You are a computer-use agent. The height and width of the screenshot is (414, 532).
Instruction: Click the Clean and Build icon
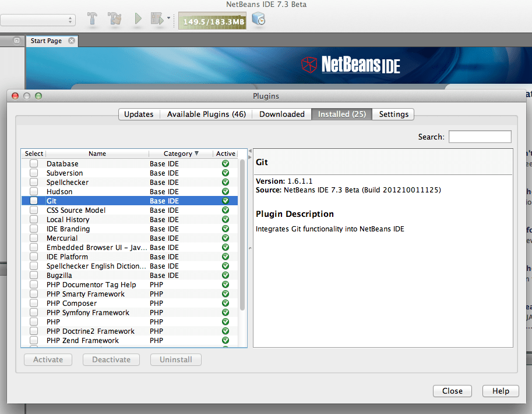pyautogui.click(x=114, y=19)
